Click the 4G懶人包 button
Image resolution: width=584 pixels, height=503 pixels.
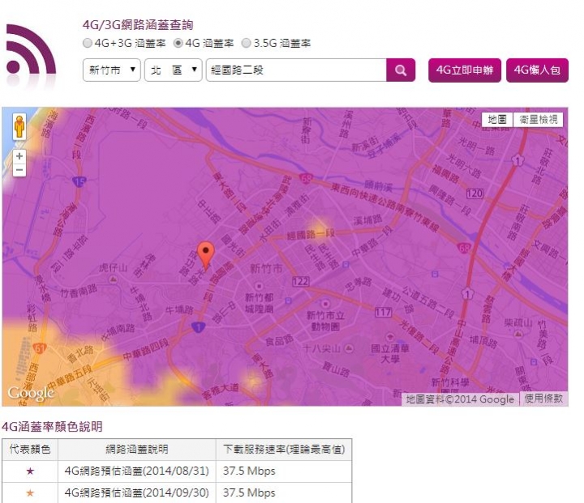537,70
